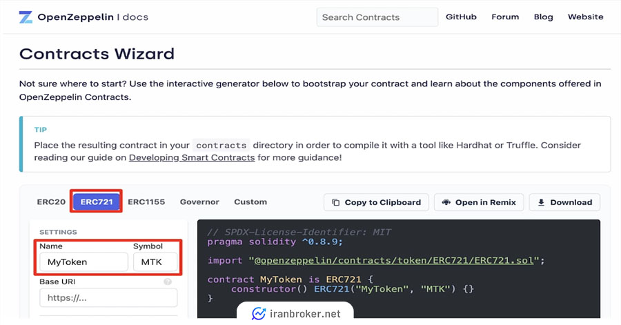621x325 pixels.
Task: Switch to the ERC1155 tab
Action: tap(146, 202)
